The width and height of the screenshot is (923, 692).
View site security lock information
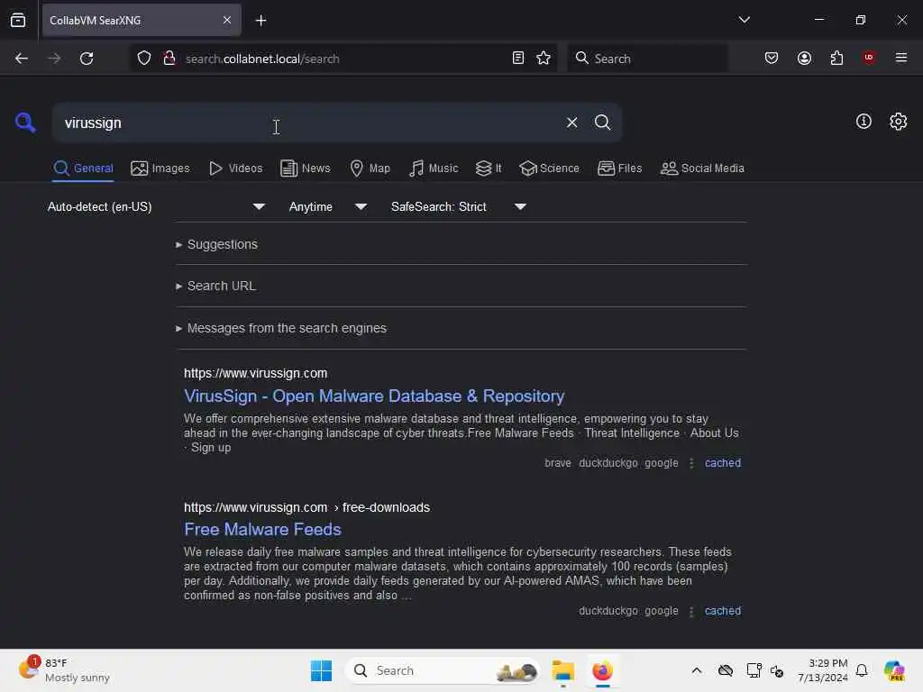pyautogui.click(x=169, y=59)
